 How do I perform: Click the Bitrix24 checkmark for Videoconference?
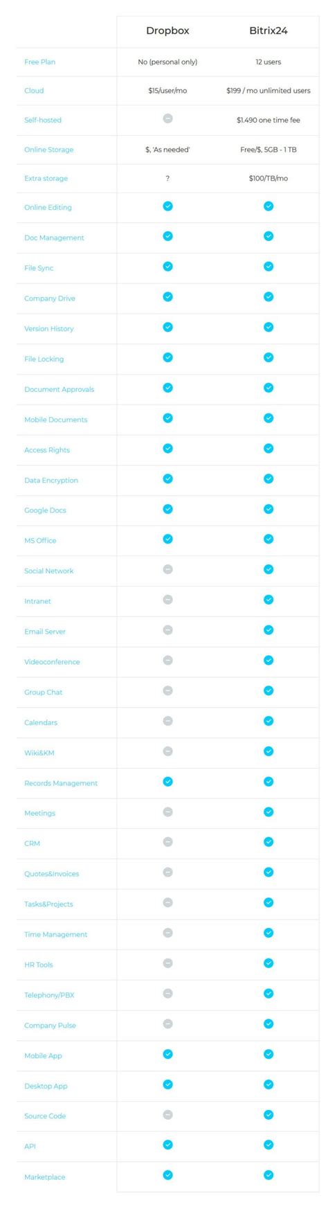tap(268, 660)
